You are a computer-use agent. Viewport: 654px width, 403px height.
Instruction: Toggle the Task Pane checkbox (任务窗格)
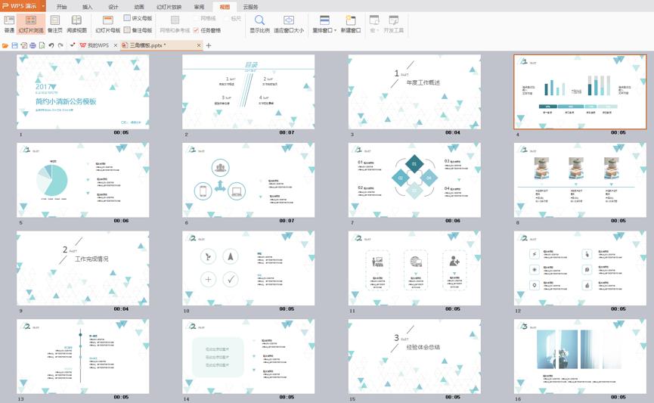[x=197, y=31]
